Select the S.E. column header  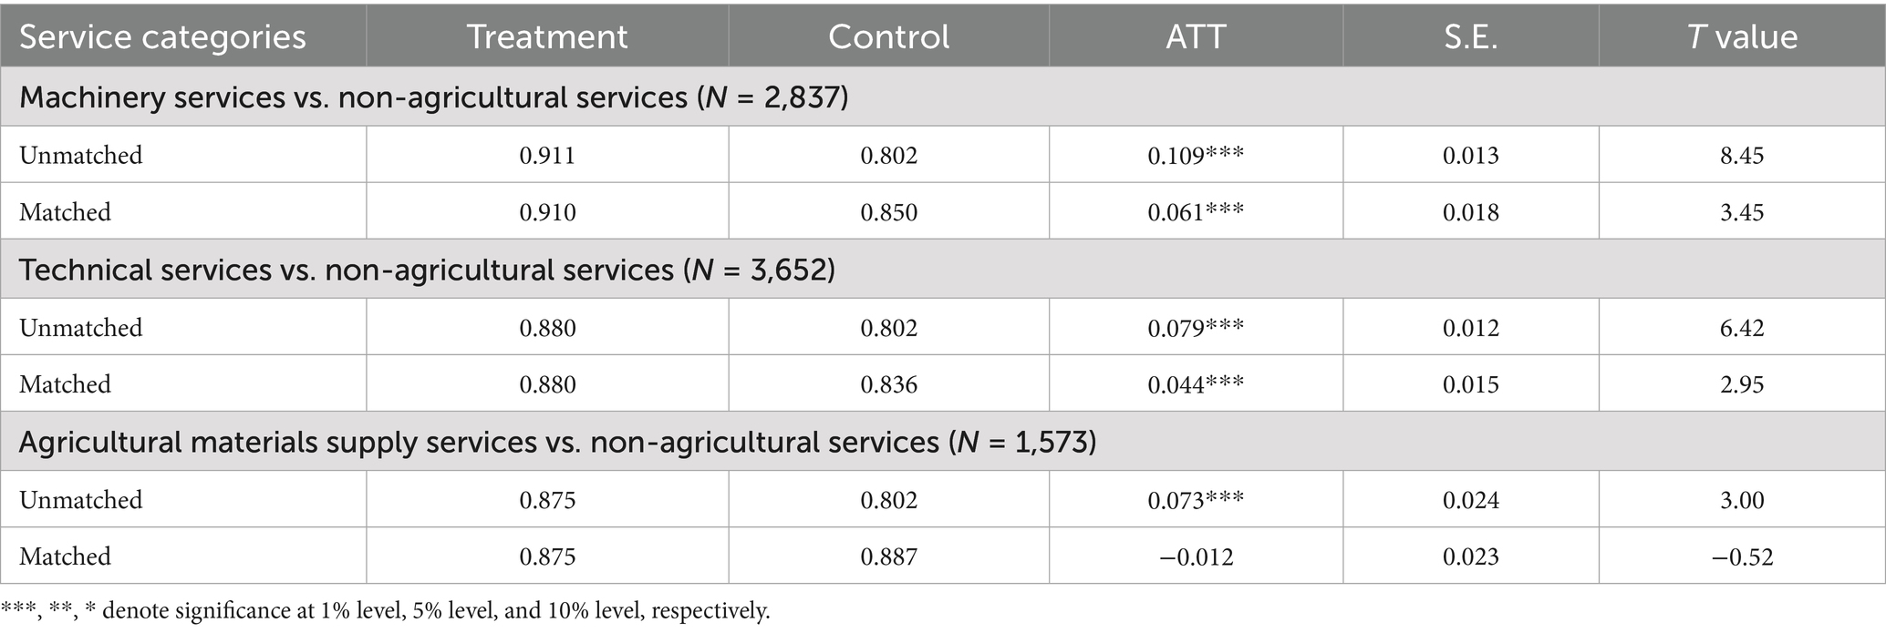(x=1470, y=36)
